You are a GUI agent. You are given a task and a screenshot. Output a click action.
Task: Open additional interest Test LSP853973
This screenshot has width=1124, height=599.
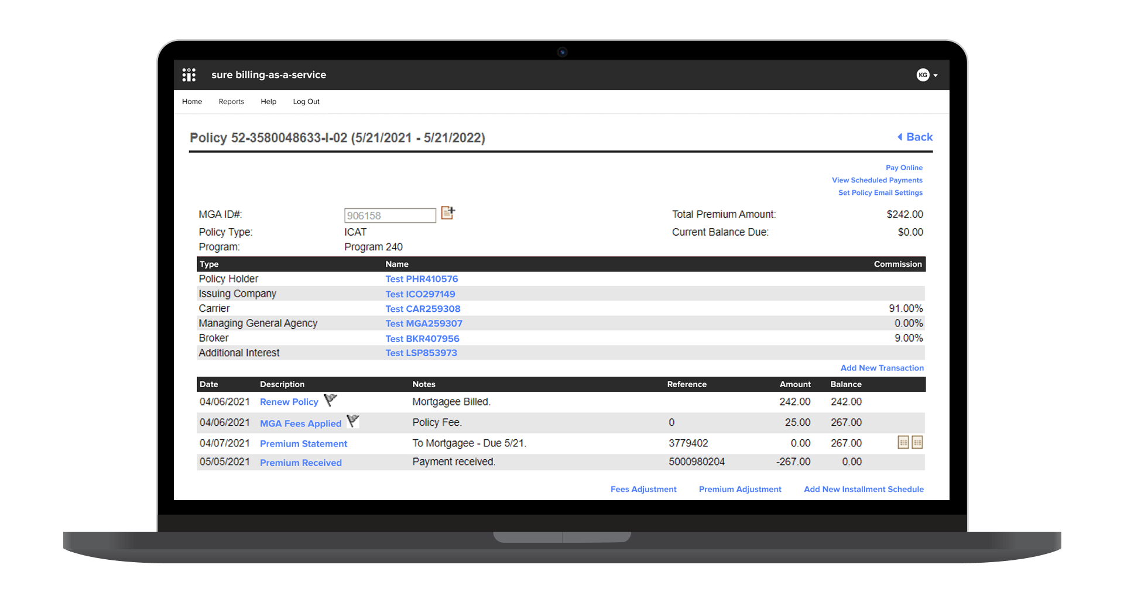421,353
